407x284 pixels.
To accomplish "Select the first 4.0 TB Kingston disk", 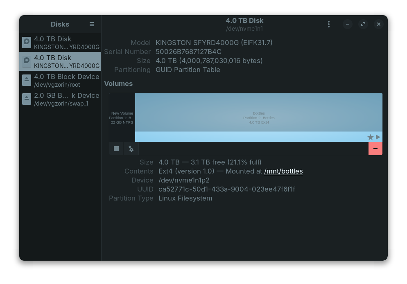I will click(x=60, y=43).
